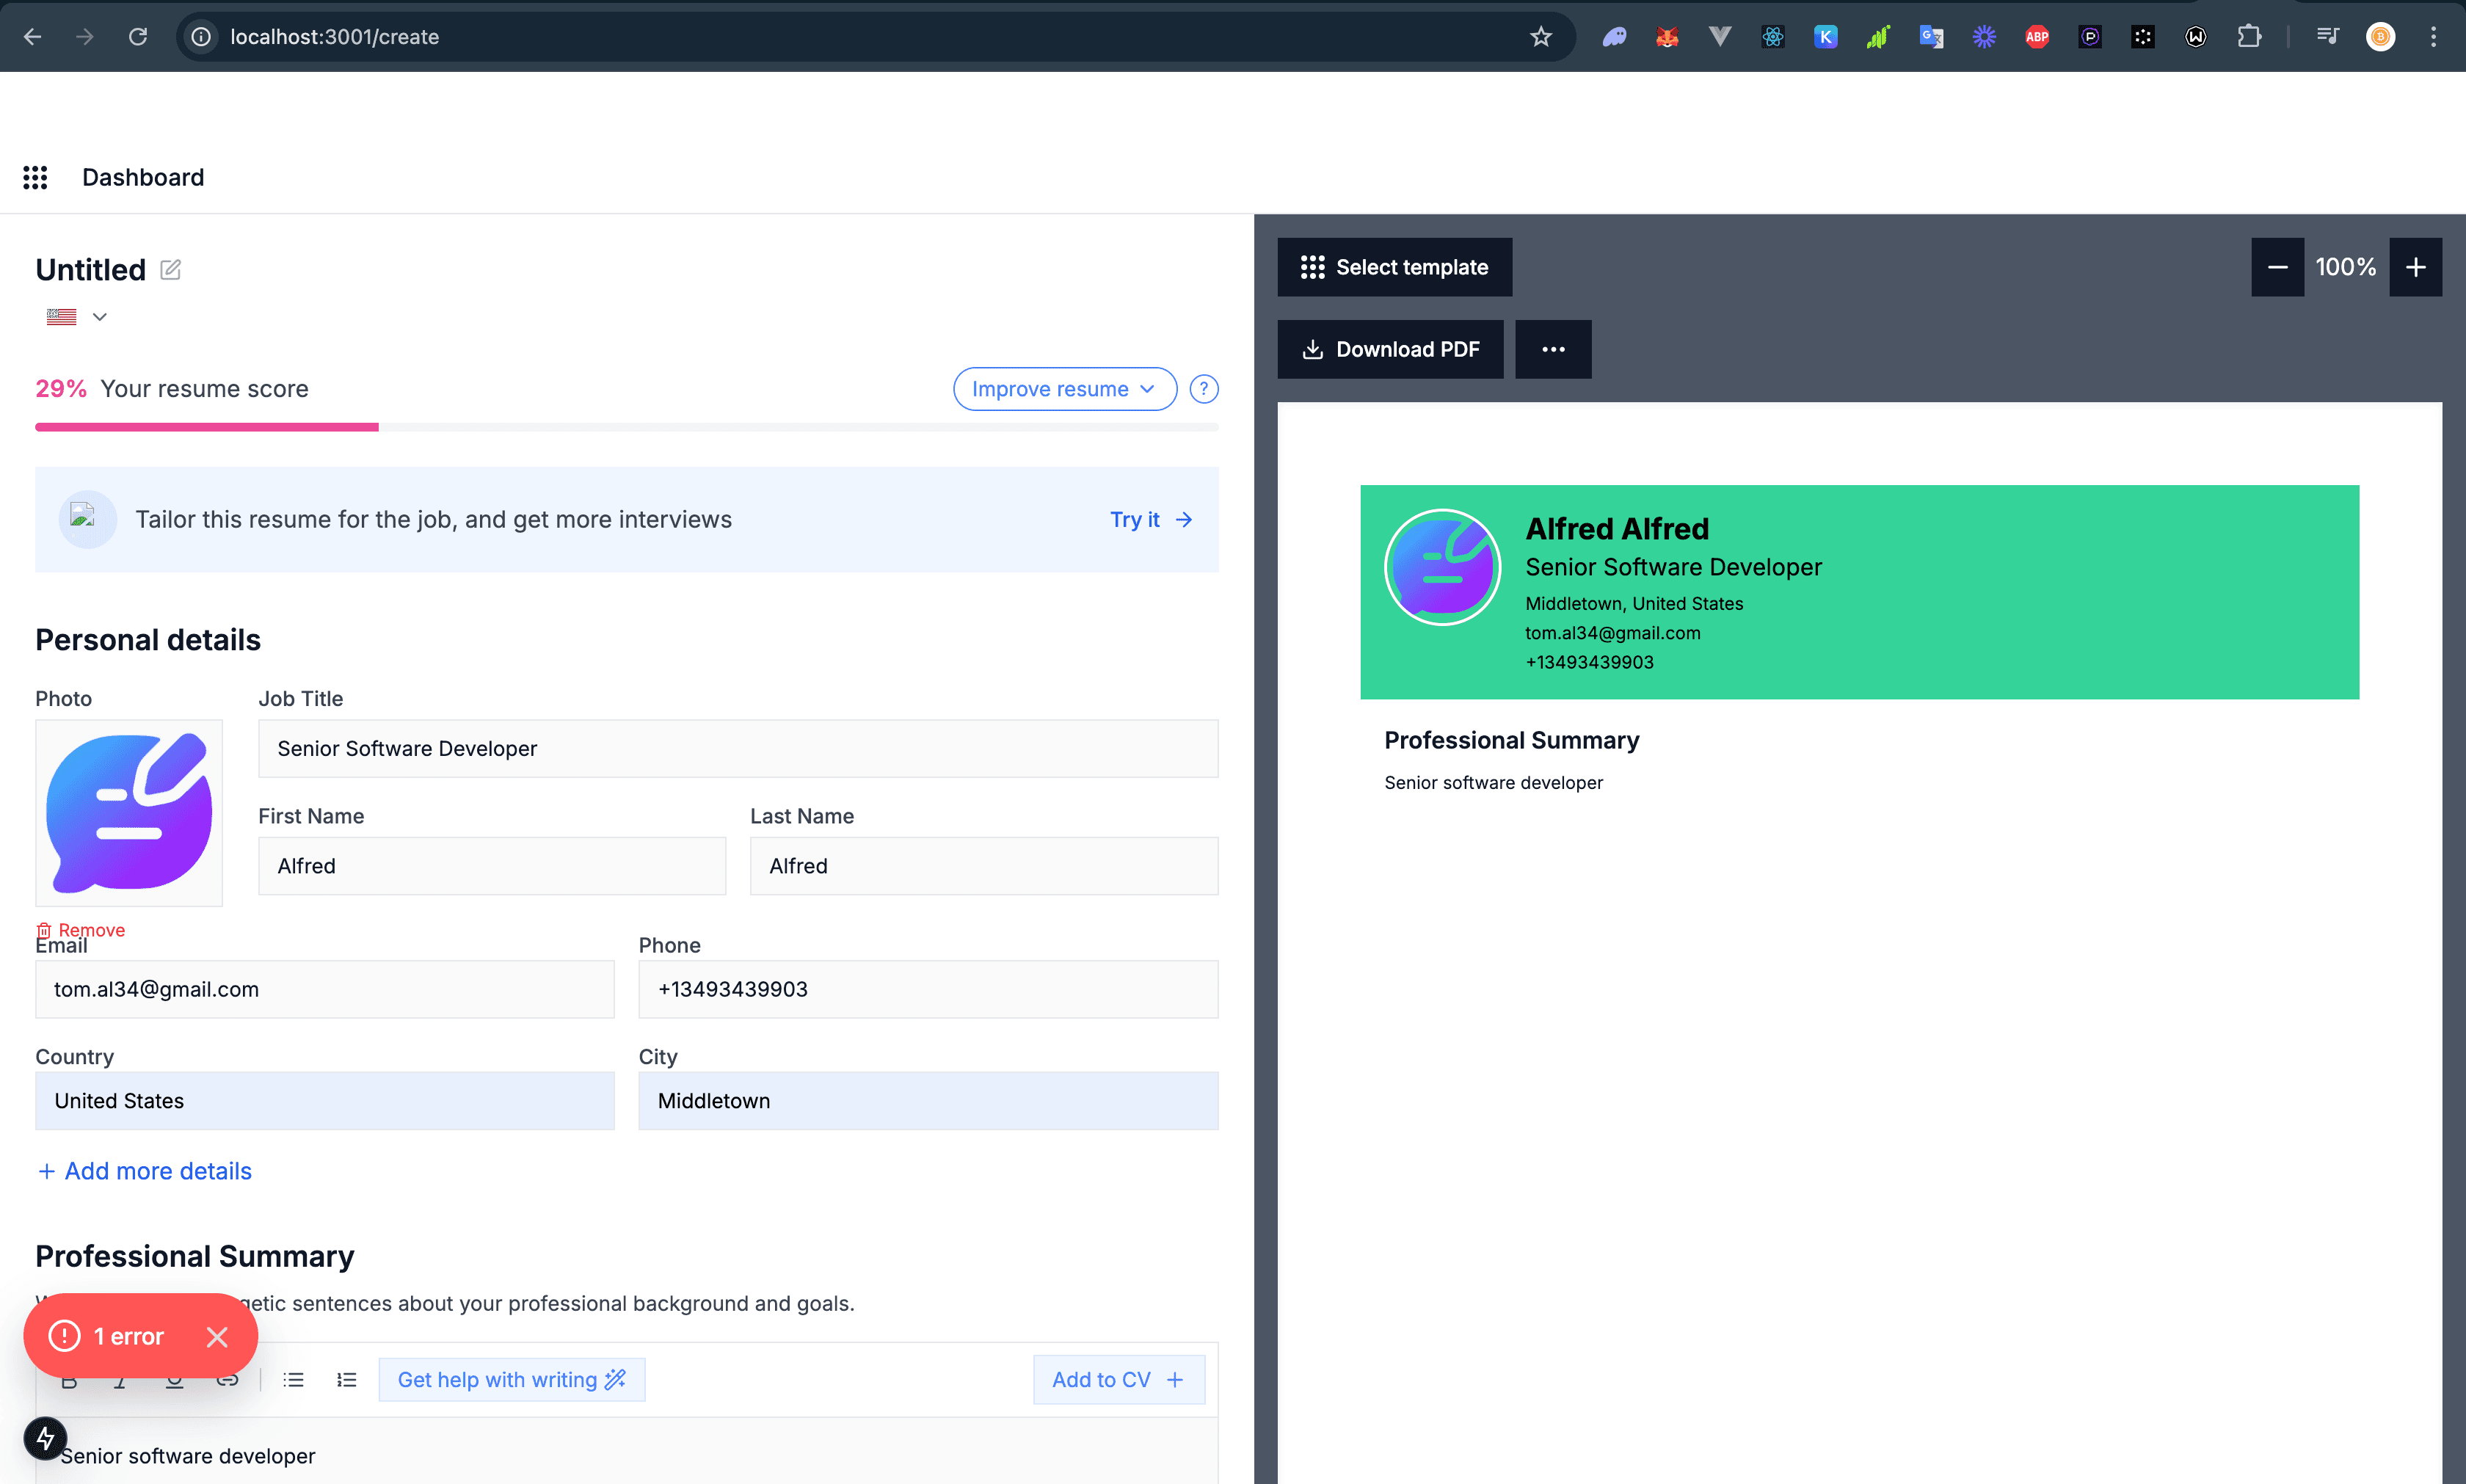2466x1484 pixels.
Task: Insert bulleted list in summary editor
Action: coord(293,1380)
